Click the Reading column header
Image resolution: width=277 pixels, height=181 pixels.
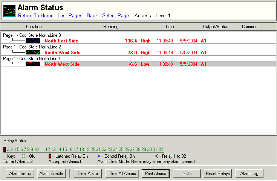point(111,27)
